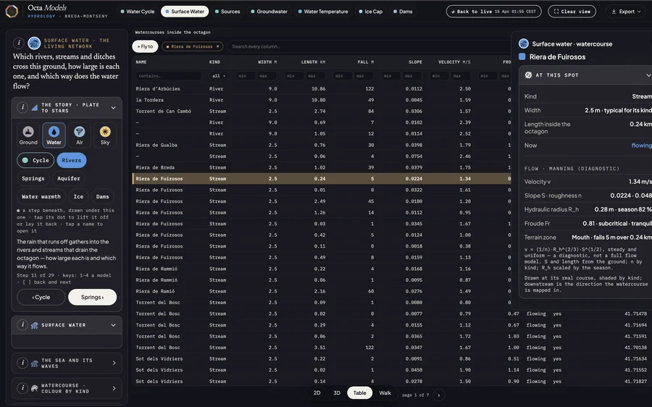
Task: Open the Kind filter 'all' dropdown
Action: point(219,75)
